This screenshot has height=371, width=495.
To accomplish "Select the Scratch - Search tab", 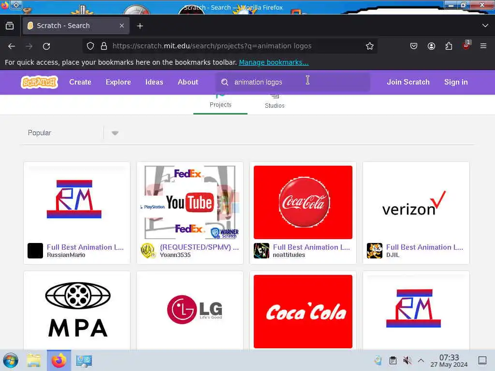I will pos(76,26).
